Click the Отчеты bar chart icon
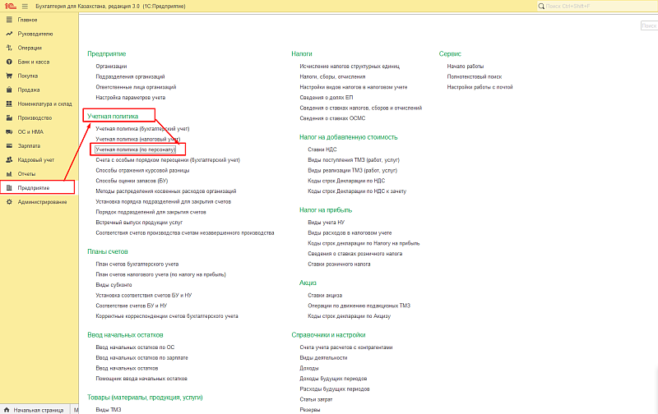 tap(8, 173)
